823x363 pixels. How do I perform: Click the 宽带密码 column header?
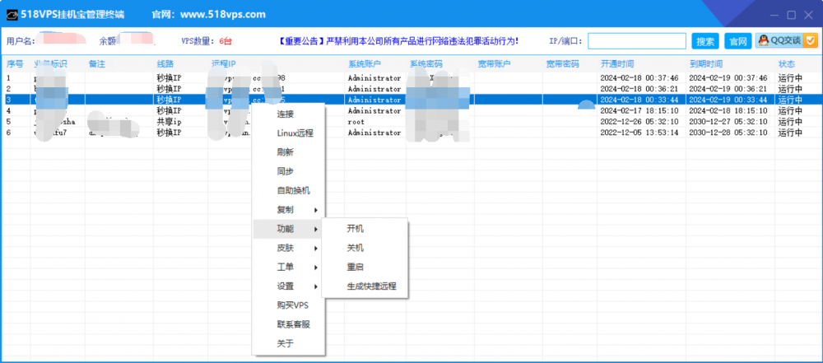[563, 64]
